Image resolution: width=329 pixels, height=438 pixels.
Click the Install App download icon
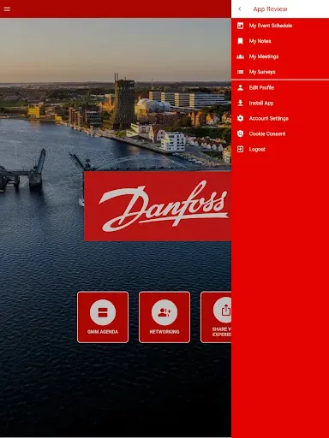pyautogui.click(x=240, y=103)
